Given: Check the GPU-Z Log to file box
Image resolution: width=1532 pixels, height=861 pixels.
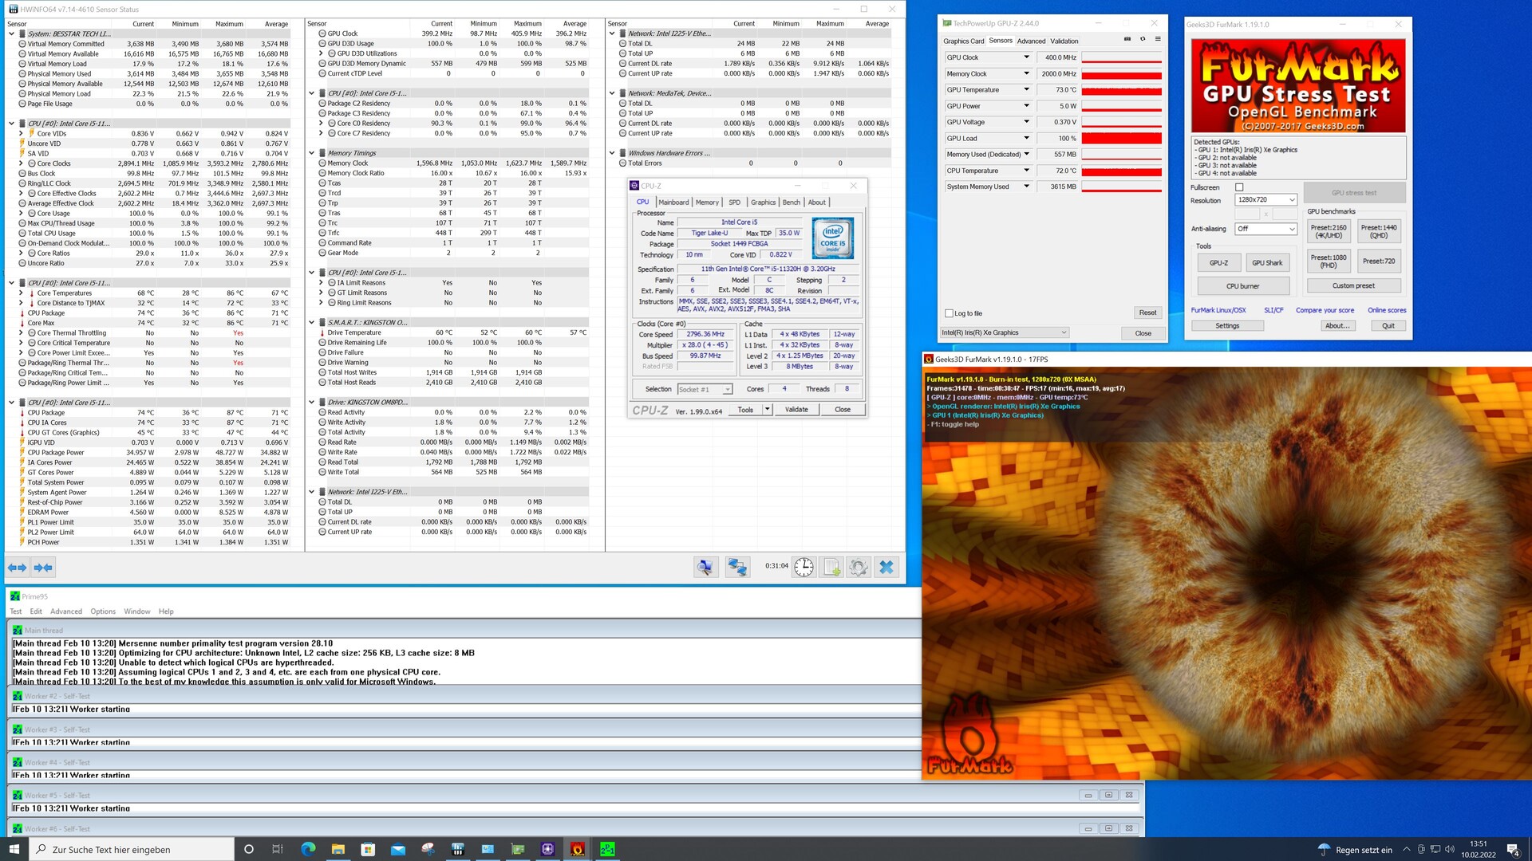Looking at the screenshot, I should [x=949, y=313].
